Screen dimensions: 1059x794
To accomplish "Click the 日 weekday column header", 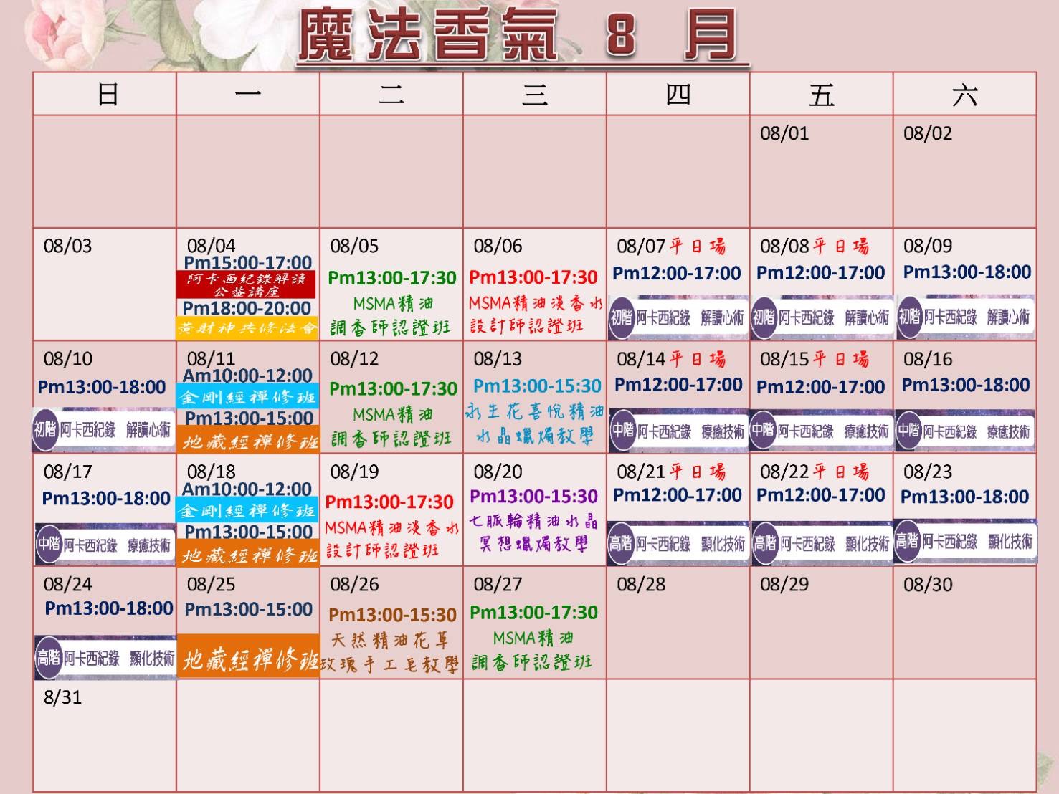I will point(105,95).
